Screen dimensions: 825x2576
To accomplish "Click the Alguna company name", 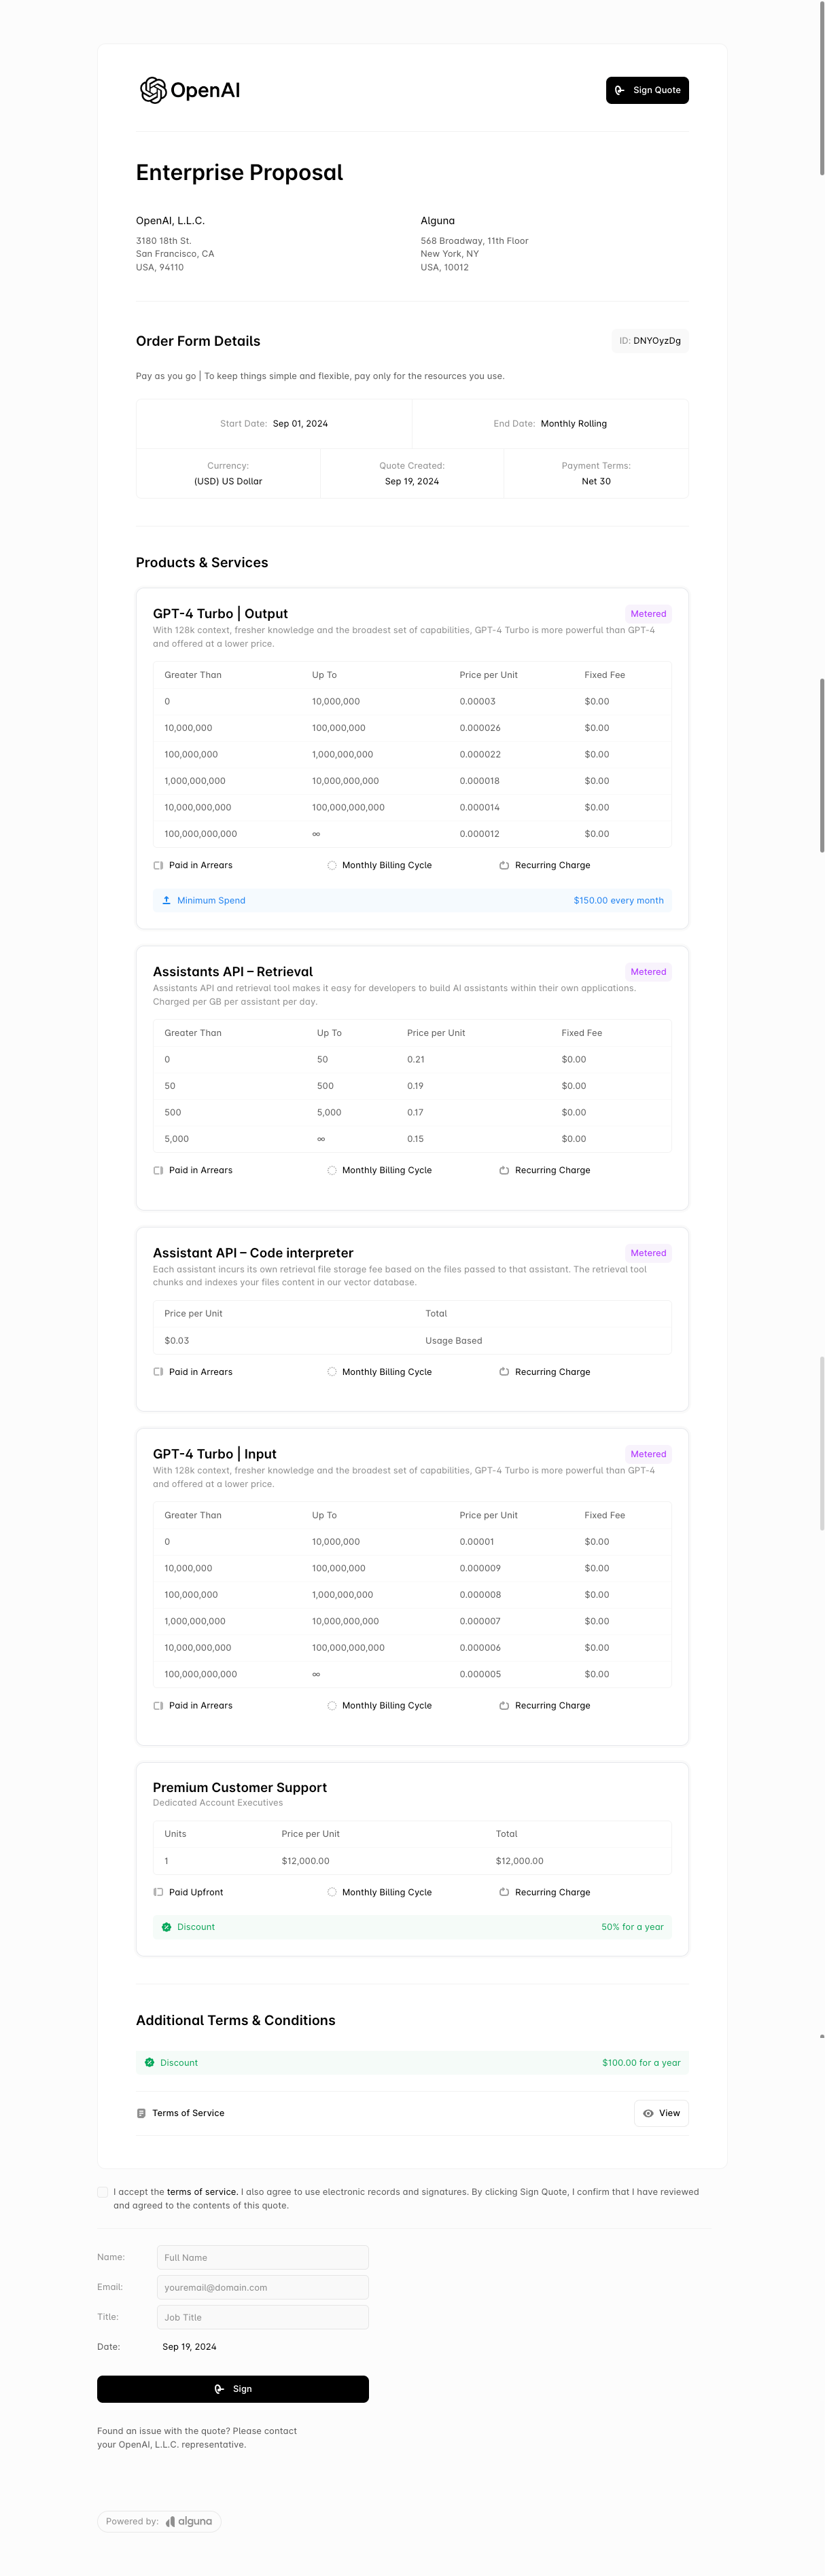I will coord(438,220).
